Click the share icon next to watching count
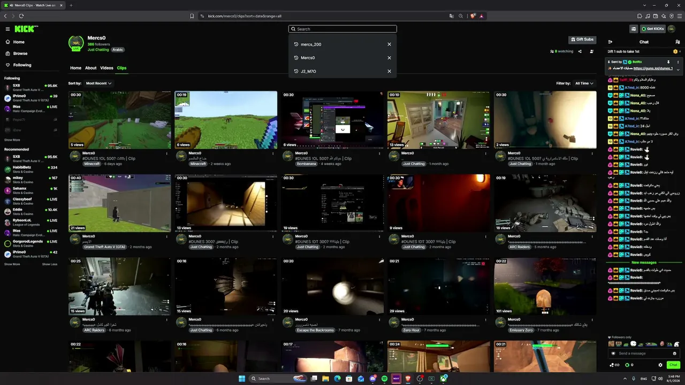685x385 pixels. point(581,51)
